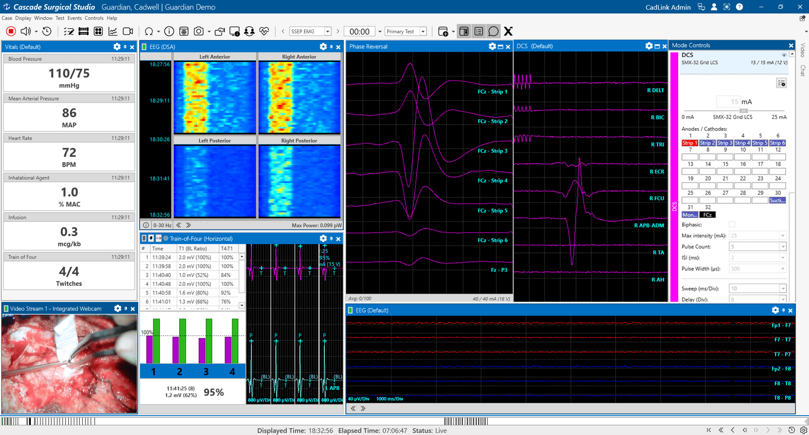
Task: Toggle DCS mode eye visibility icon
Action: [784, 55]
